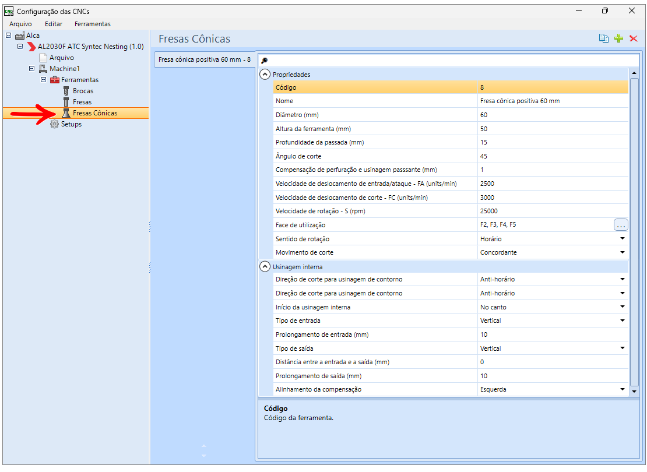Click the Compensação de perfuração value 1
The image size is (647, 472).
tap(553, 170)
